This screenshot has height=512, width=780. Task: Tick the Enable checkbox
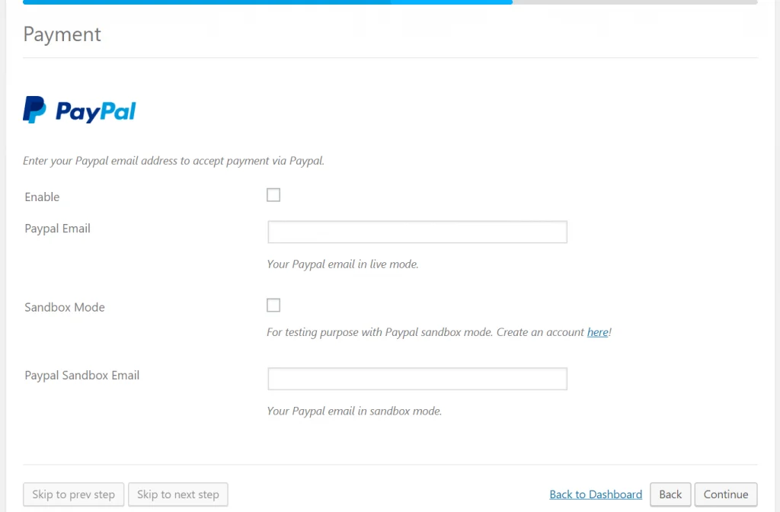tap(273, 195)
